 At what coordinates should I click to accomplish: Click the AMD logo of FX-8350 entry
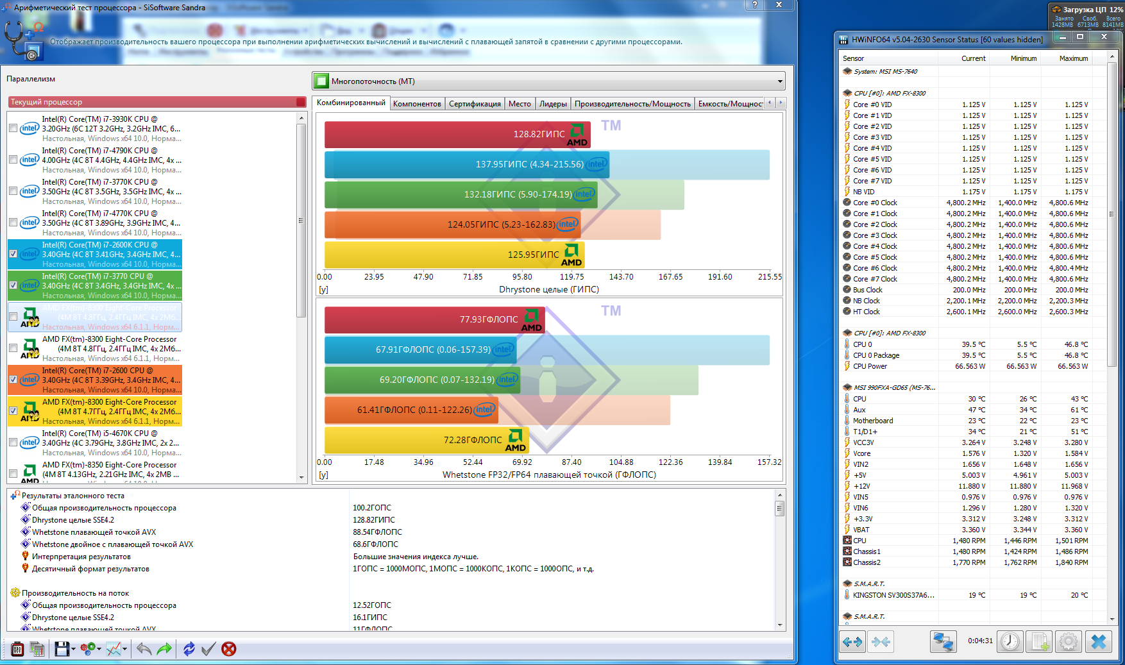click(30, 473)
